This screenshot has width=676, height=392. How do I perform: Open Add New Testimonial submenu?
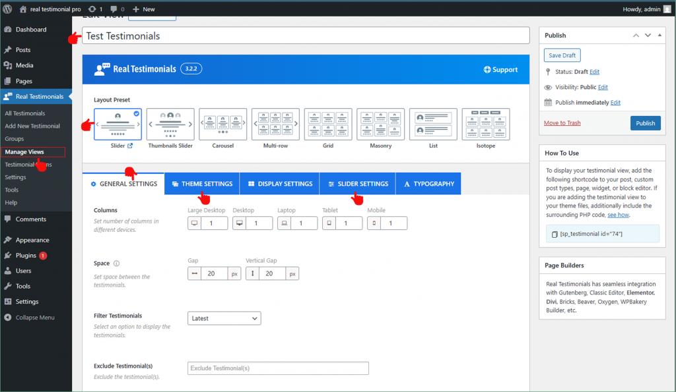[x=32, y=126]
